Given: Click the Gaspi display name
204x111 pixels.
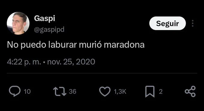Looking at the screenshot, I should [x=44, y=18].
